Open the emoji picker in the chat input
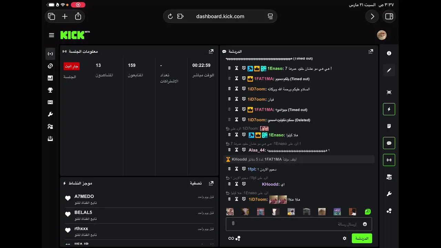Viewport: 441px width, 248px height. coord(365,224)
